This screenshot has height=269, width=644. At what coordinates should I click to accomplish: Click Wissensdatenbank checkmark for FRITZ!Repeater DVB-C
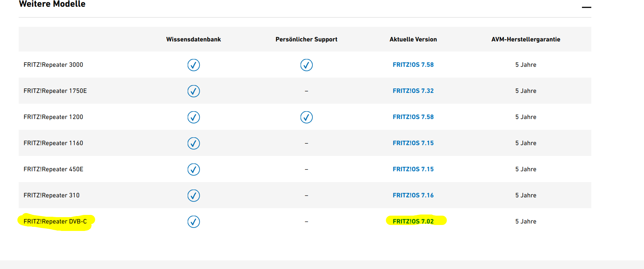coord(194,222)
